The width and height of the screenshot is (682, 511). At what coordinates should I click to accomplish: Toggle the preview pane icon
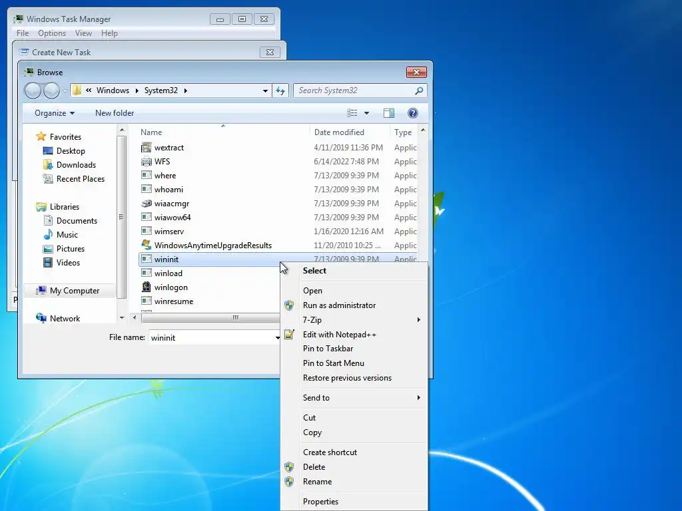click(389, 113)
